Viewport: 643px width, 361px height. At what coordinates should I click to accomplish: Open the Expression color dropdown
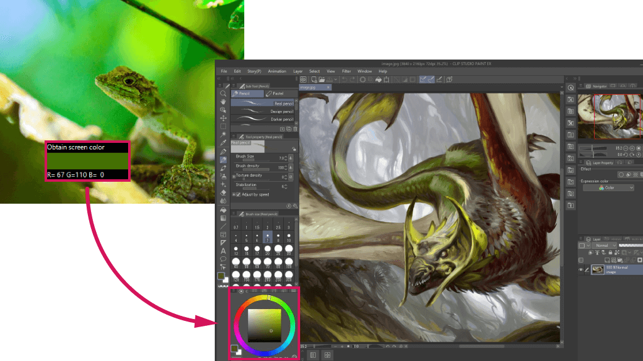[608, 187]
